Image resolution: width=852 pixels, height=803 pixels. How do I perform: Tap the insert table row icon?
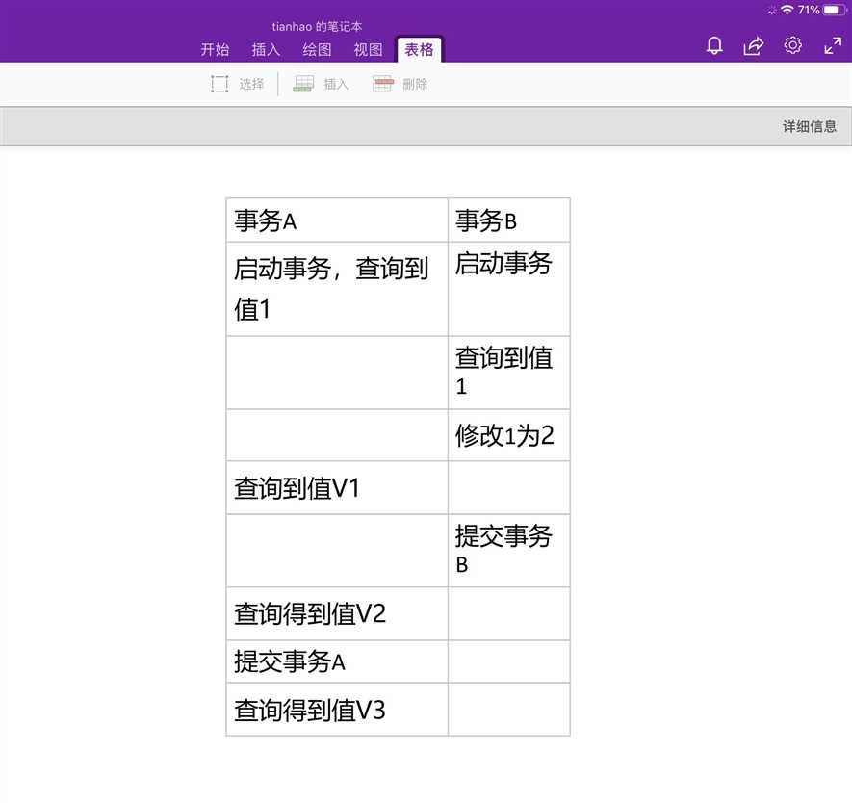pyautogui.click(x=304, y=84)
